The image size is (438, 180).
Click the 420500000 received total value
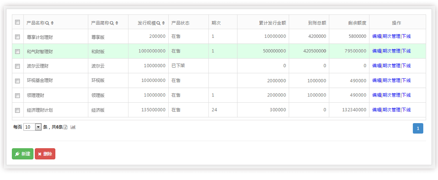315,51
